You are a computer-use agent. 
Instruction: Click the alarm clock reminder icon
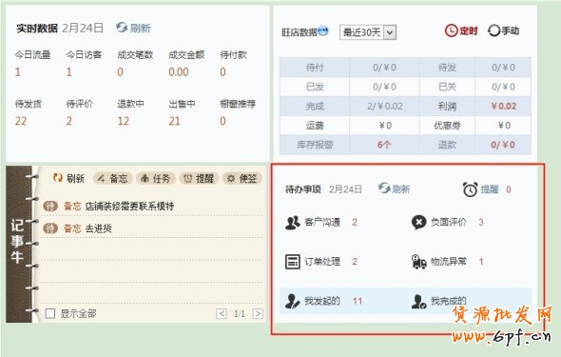tap(470, 189)
